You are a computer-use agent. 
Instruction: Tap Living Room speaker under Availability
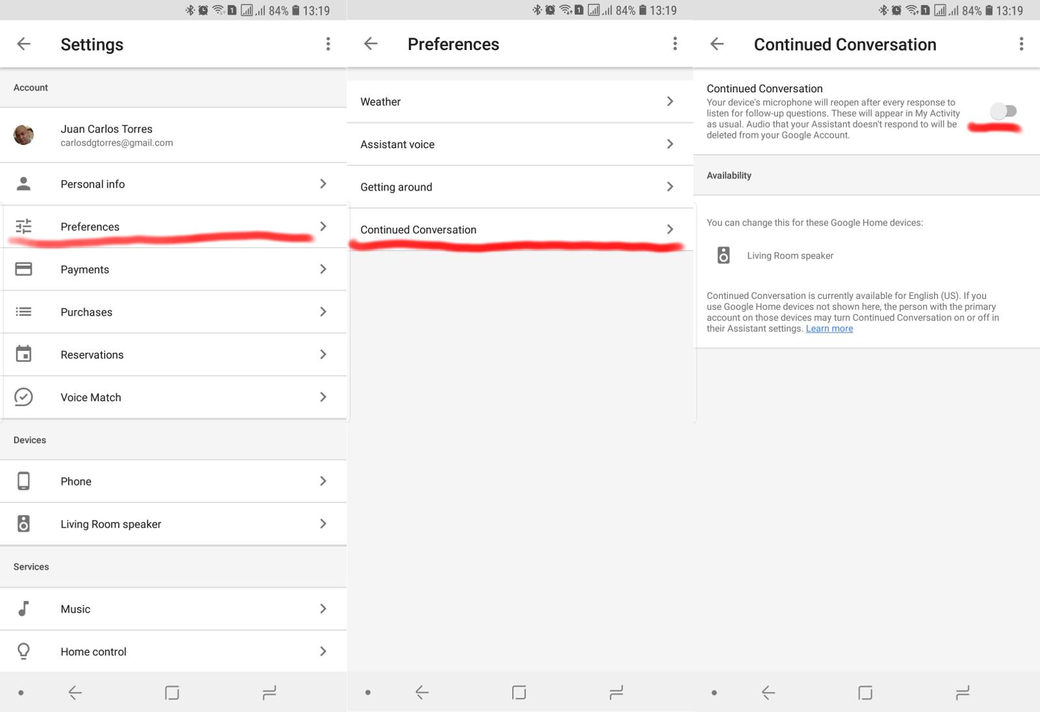(790, 255)
